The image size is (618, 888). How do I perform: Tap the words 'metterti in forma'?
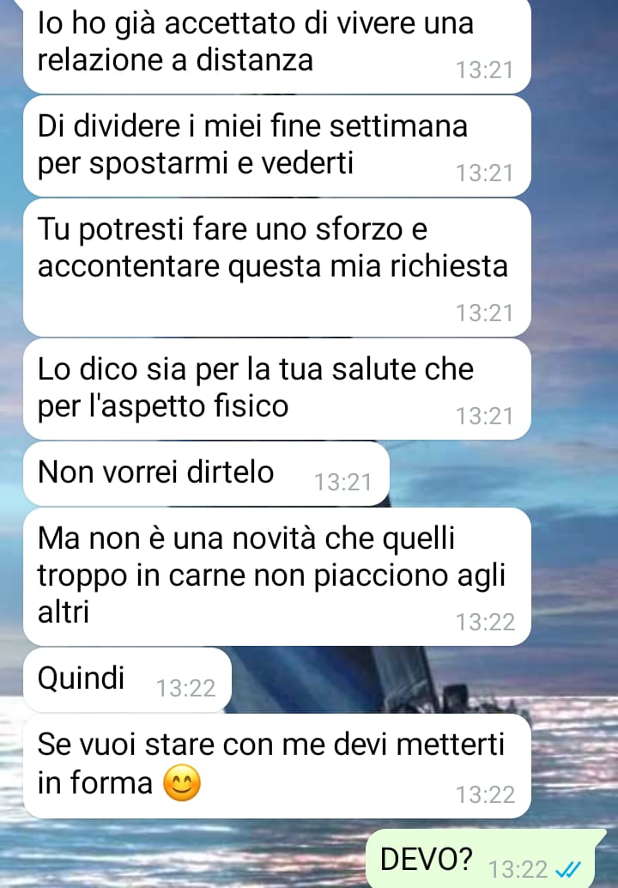tap(270, 763)
